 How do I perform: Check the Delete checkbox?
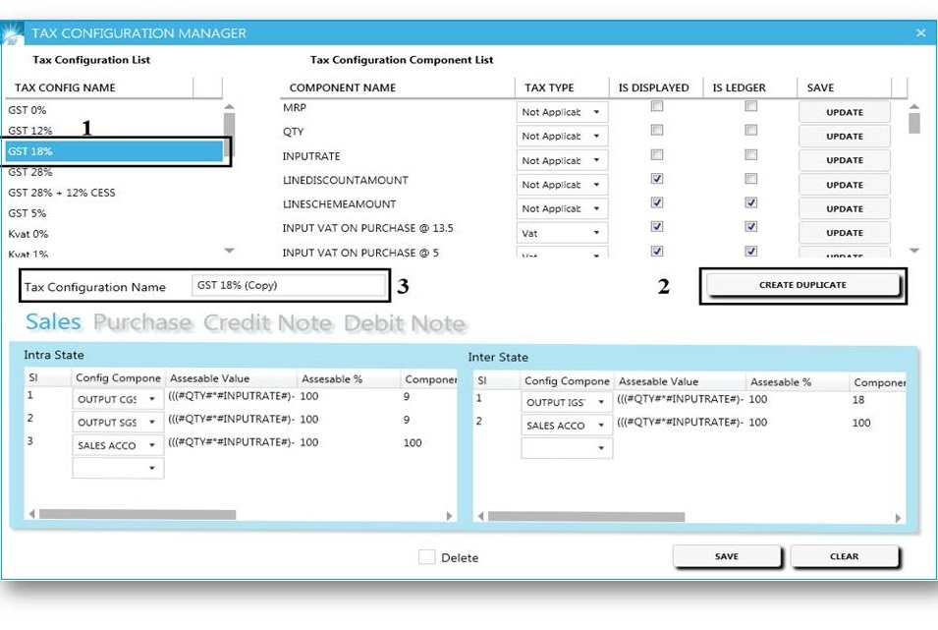pyautogui.click(x=426, y=556)
